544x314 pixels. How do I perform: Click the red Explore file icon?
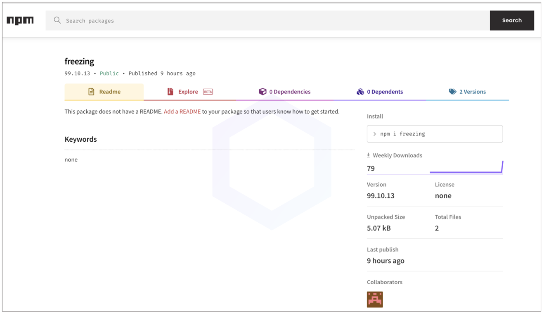(170, 92)
